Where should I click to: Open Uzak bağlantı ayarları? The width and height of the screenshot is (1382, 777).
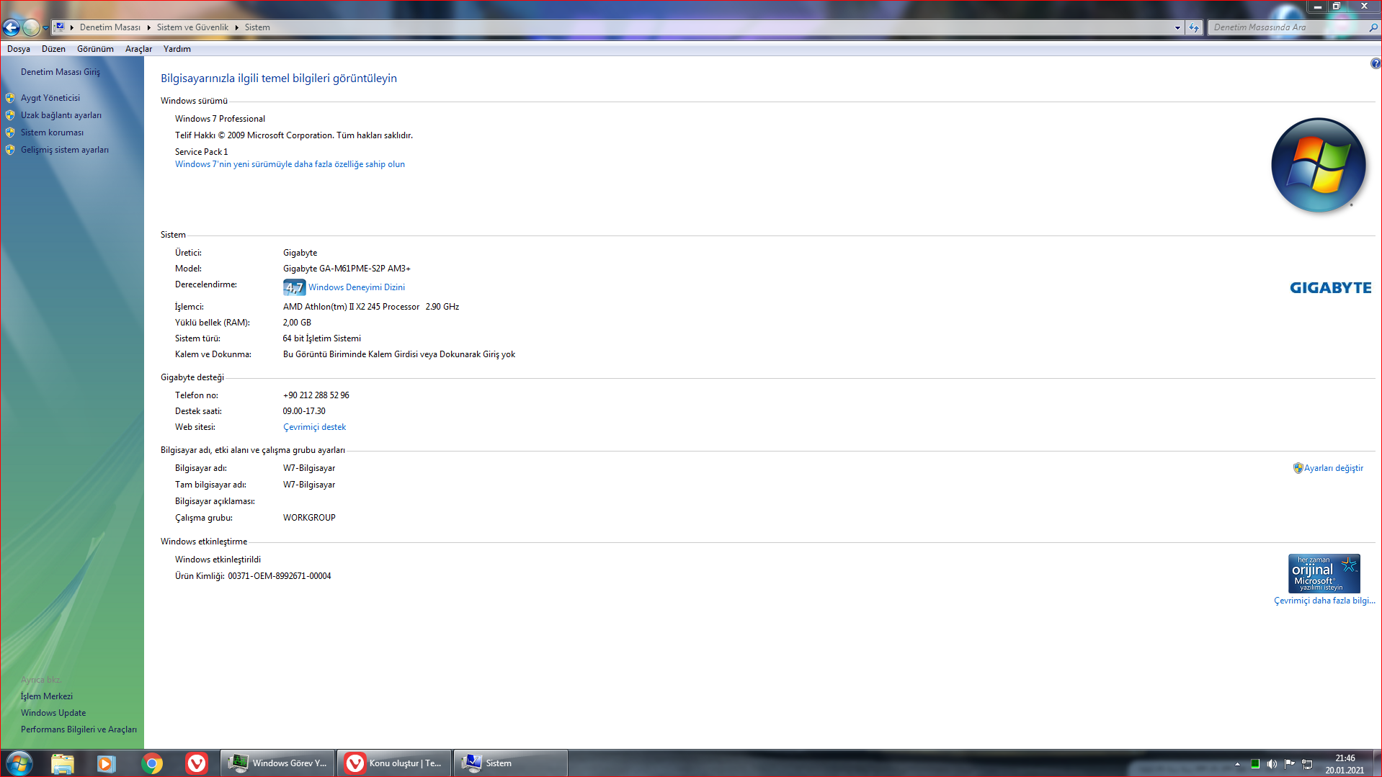(x=61, y=115)
